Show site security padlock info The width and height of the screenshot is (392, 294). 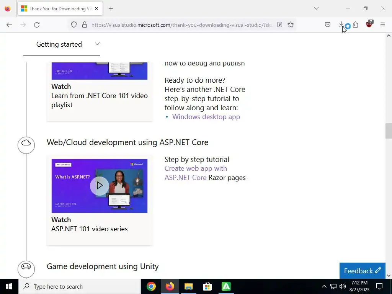(85, 24)
